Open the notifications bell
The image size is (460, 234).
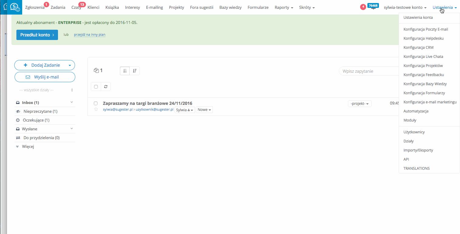click(x=373, y=8)
